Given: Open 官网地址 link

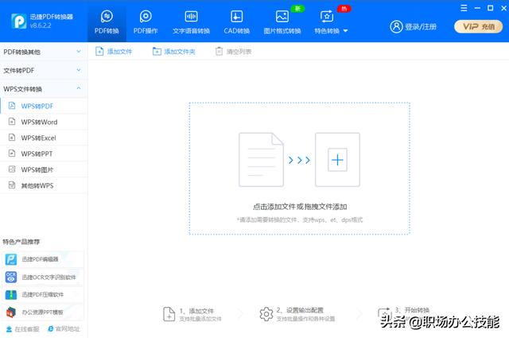Looking at the screenshot, I should 64,329.
